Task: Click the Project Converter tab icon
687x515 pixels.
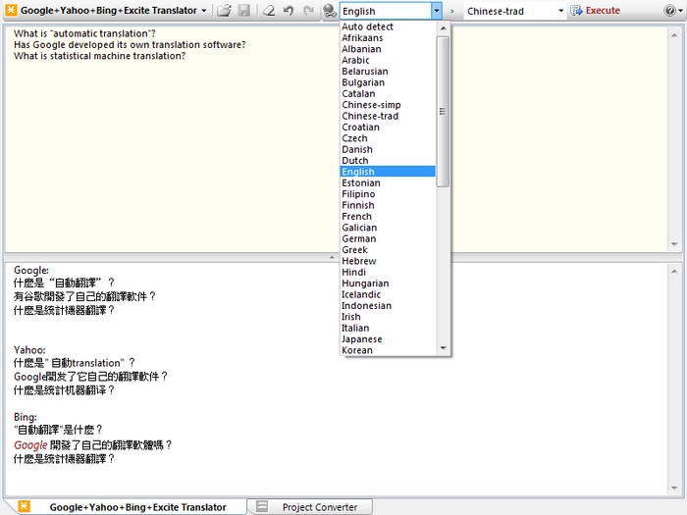Action: pyautogui.click(x=262, y=507)
